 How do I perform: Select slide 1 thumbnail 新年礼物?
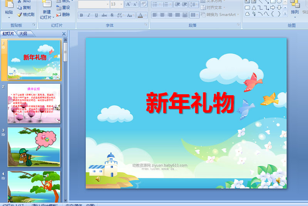coord(34,60)
